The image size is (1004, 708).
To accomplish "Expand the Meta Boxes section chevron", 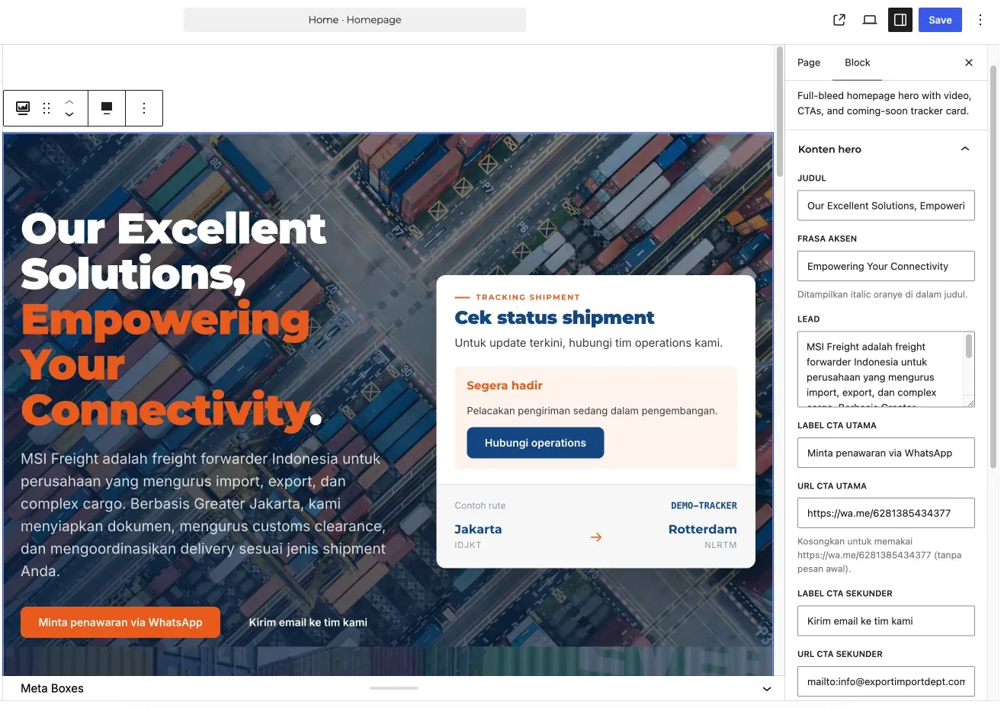I will (x=767, y=689).
